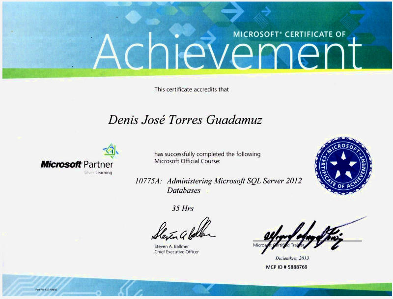Click the "Chief Executive Officer" title

point(176,252)
